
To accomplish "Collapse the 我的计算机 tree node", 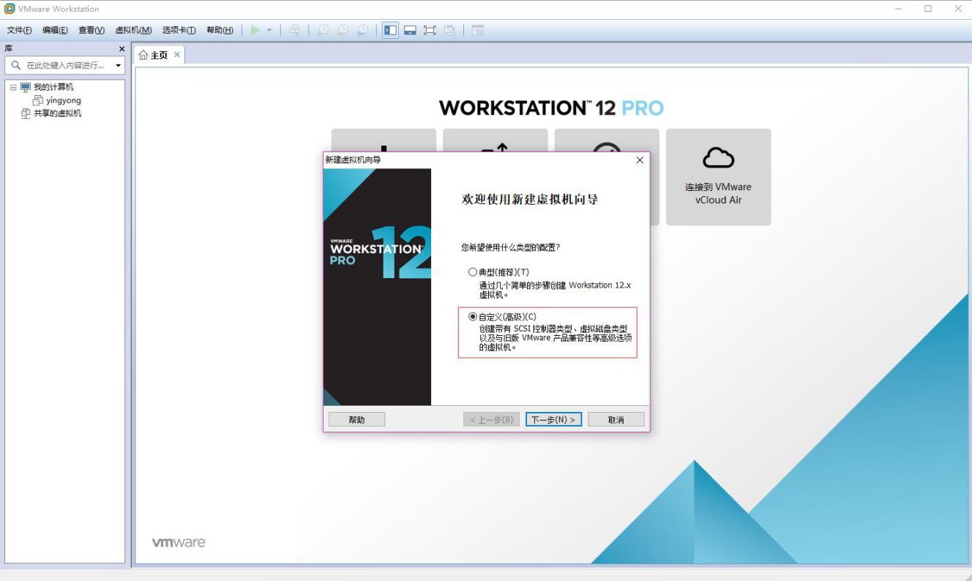I will click(13, 87).
